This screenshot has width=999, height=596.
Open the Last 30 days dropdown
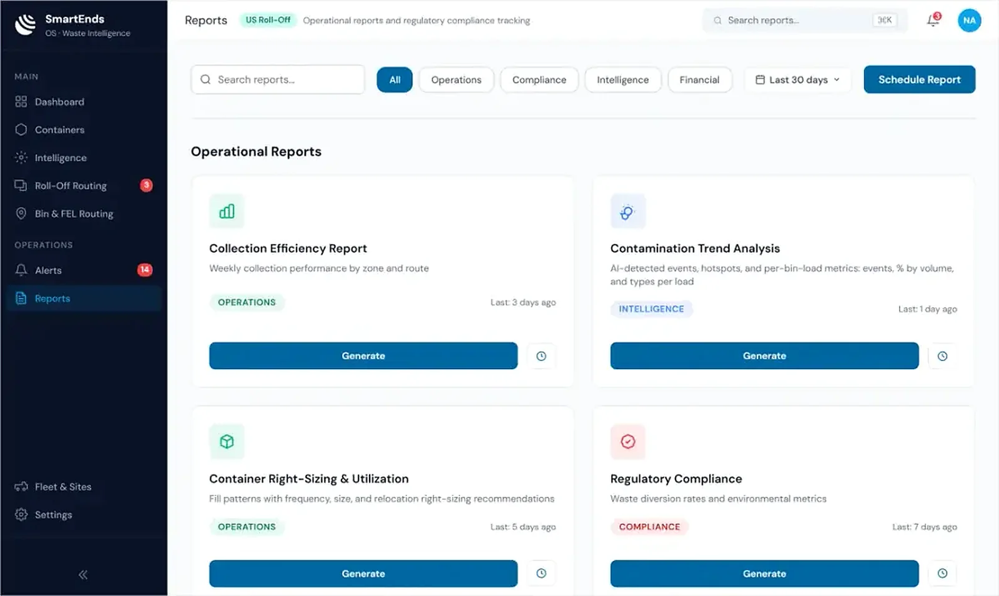[797, 80]
